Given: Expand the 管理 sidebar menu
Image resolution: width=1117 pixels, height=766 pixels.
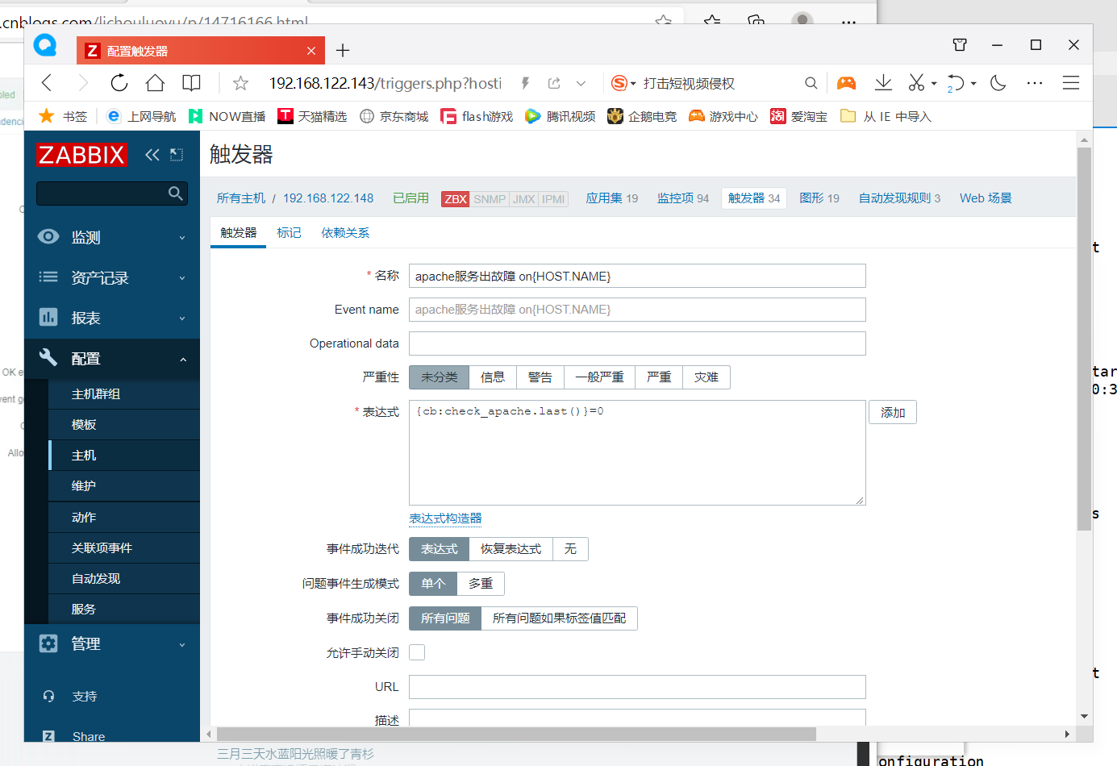Looking at the screenshot, I should pyautogui.click(x=112, y=644).
